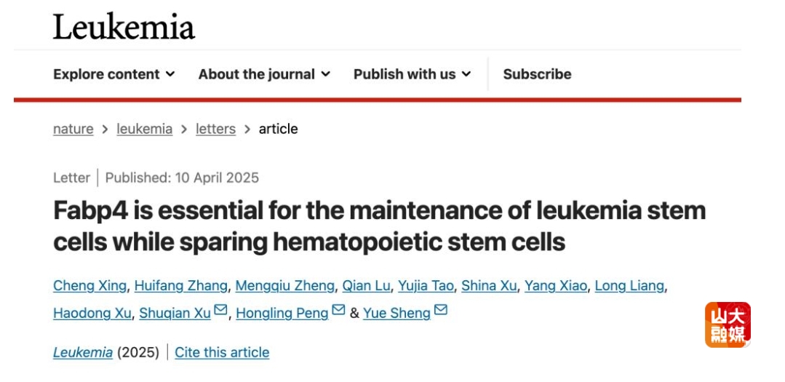This screenshot has height=382, width=785.
Task: Click the email envelope icon beside Yue Sheng
Action: point(441,310)
